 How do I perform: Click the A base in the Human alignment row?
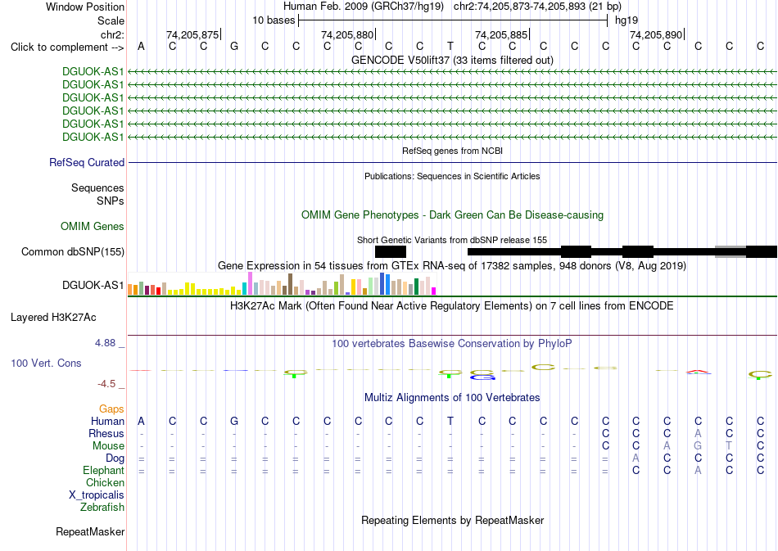142,422
